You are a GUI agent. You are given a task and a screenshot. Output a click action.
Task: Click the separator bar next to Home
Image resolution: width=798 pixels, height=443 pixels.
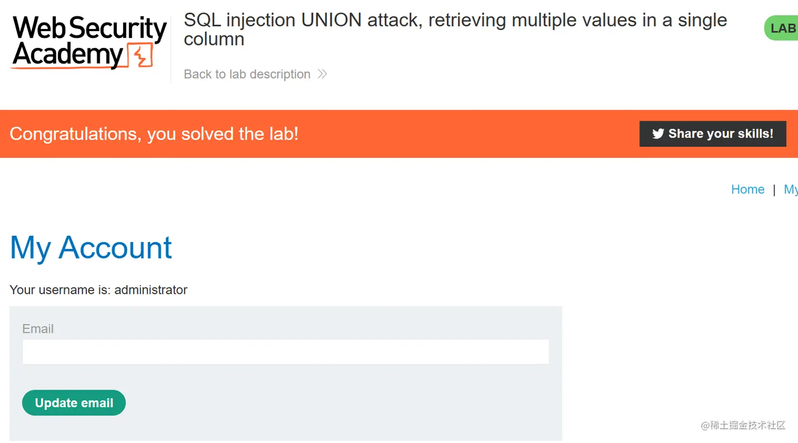tap(774, 190)
